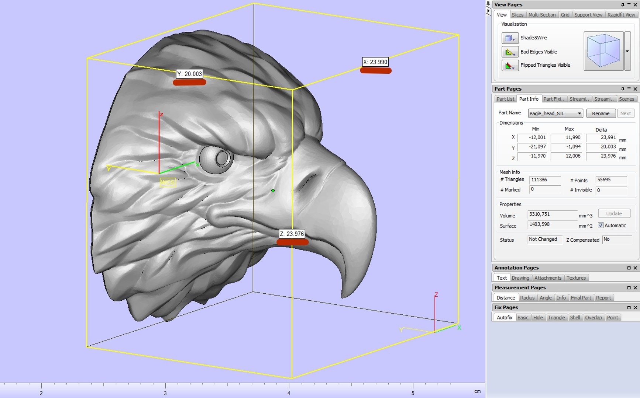Click the # Points value 55695
Screen dimensions: 640x398
(611, 180)
